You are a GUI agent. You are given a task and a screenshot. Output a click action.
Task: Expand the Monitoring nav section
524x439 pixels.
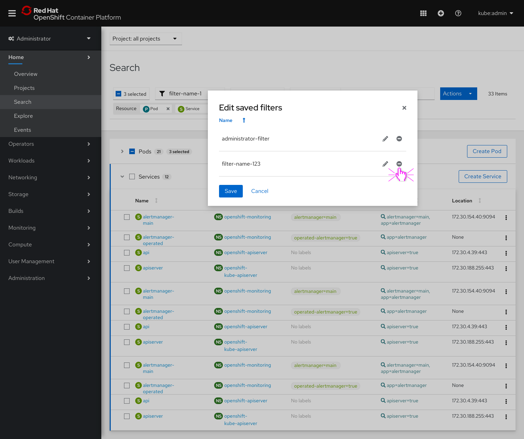click(x=50, y=228)
